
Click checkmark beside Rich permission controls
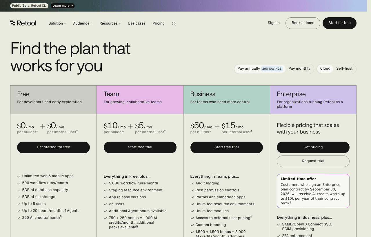[192, 190]
